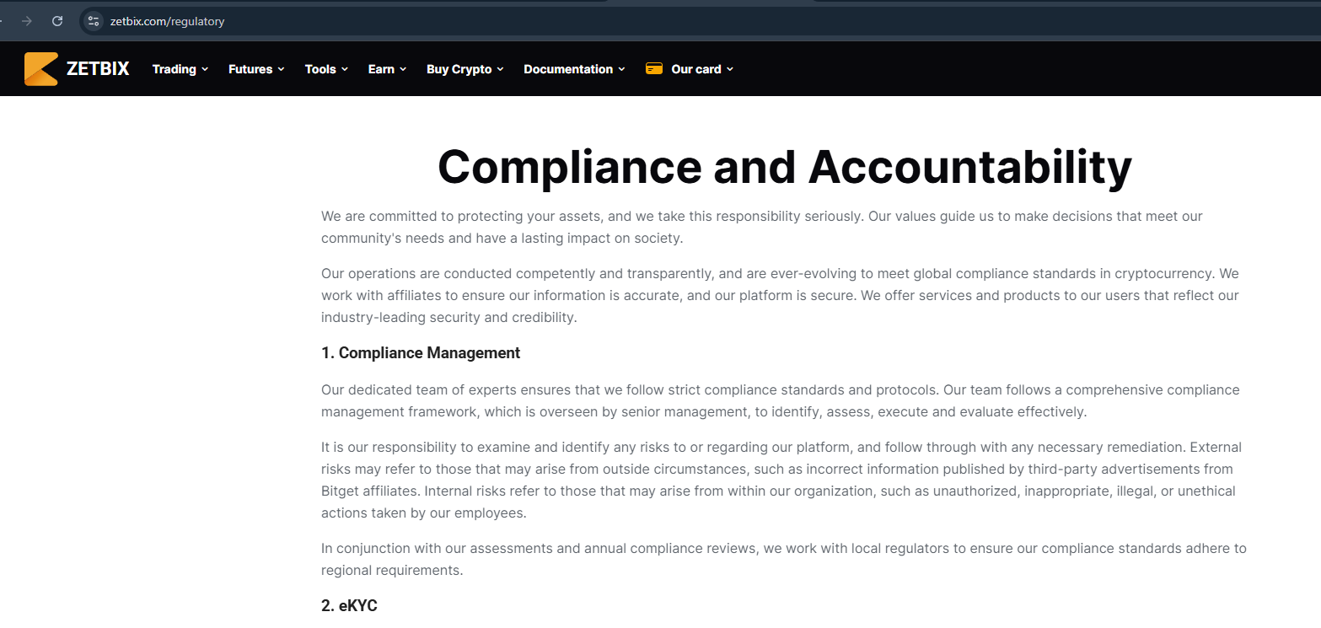Open the Tools menu

[x=326, y=69]
